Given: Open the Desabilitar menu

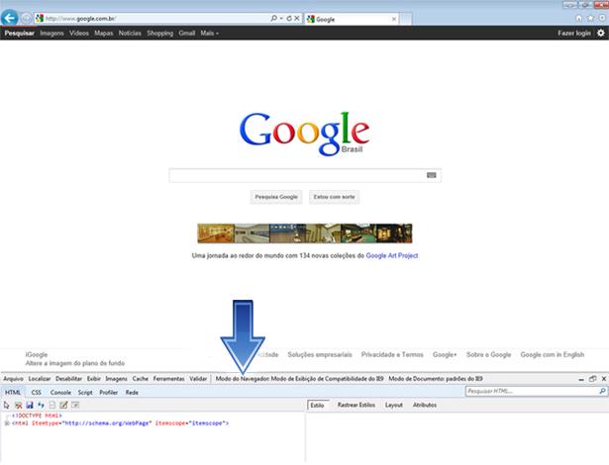Looking at the screenshot, I should point(68,379).
